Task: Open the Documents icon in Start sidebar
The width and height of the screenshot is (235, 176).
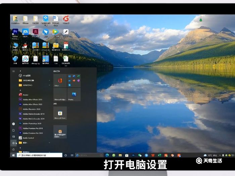Action: coord(13,130)
